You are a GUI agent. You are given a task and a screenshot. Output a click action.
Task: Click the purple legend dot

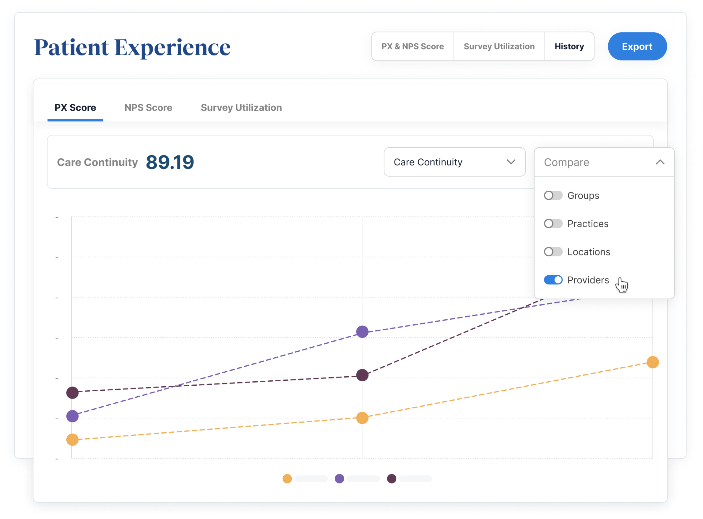point(339,479)
